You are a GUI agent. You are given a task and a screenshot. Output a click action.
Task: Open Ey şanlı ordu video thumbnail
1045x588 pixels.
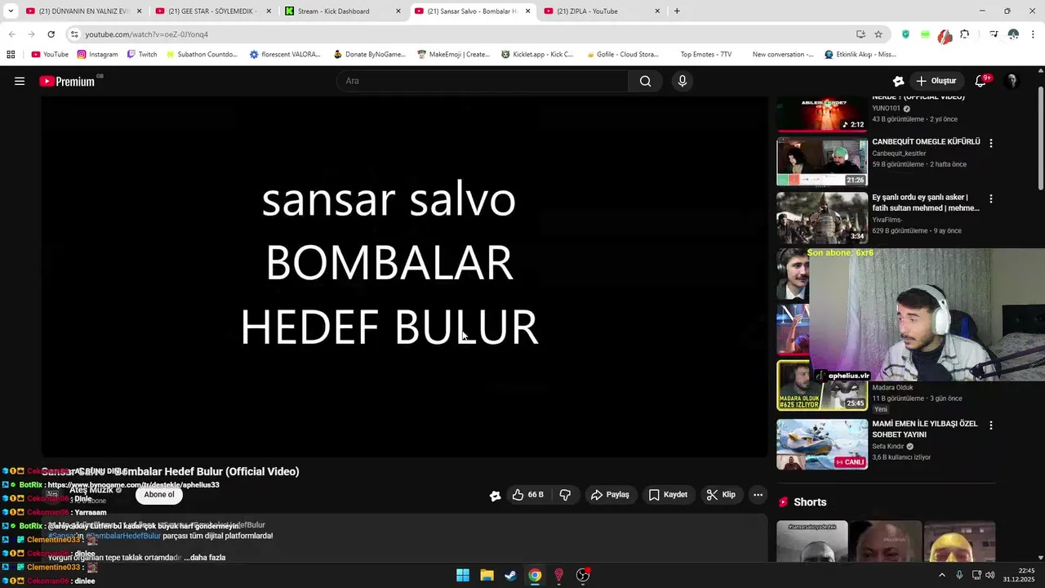point(822,217)
